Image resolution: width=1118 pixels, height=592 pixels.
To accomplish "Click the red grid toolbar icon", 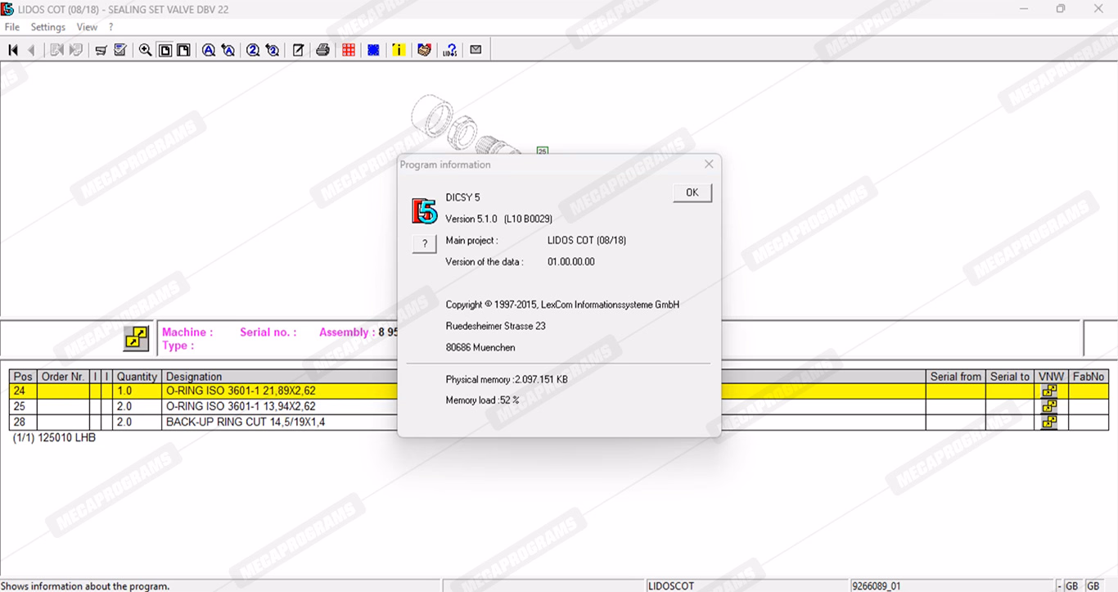I will point(349,51).
